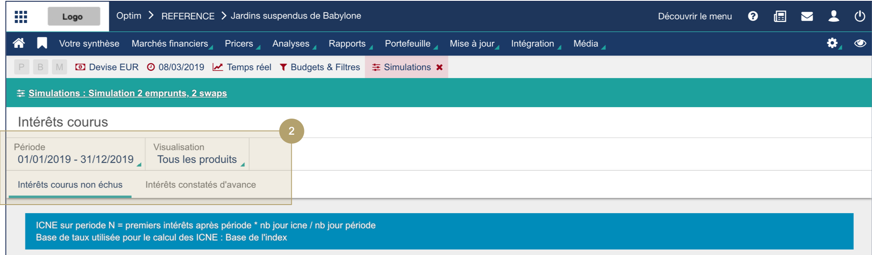Click the sliders icon in Simulations tab
This screenshot has height=255, width=872.
pos(376,67)
